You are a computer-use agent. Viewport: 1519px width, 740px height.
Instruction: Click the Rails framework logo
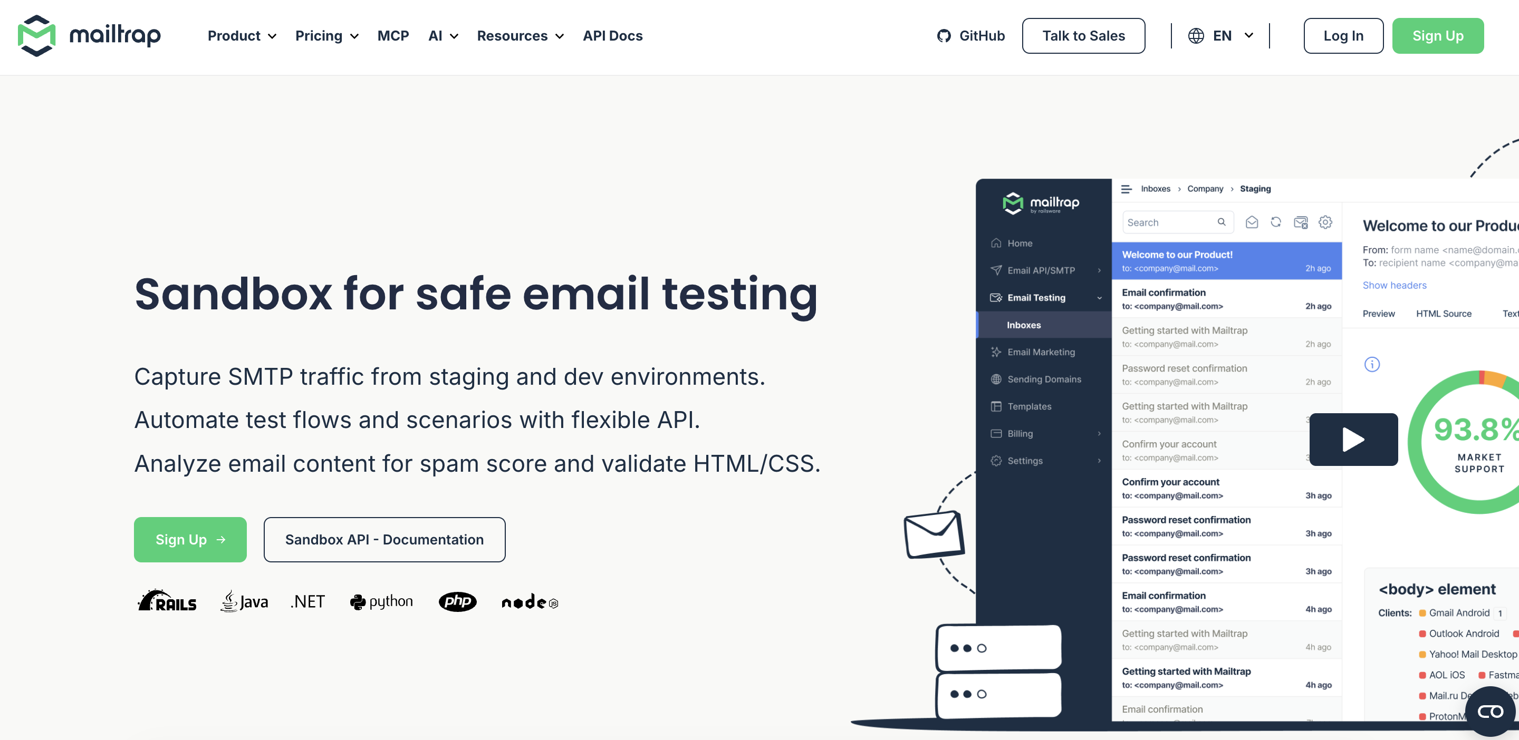[x=167, y=601]
